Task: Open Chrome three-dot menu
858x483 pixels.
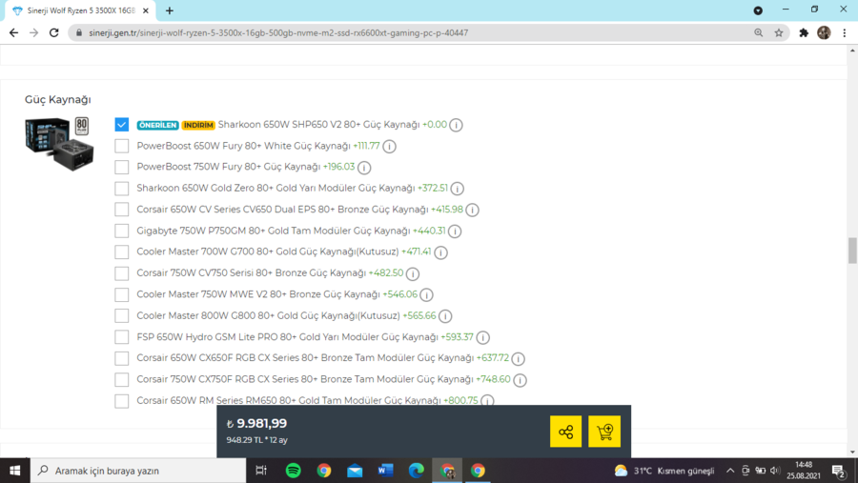Action: [845, 32]
